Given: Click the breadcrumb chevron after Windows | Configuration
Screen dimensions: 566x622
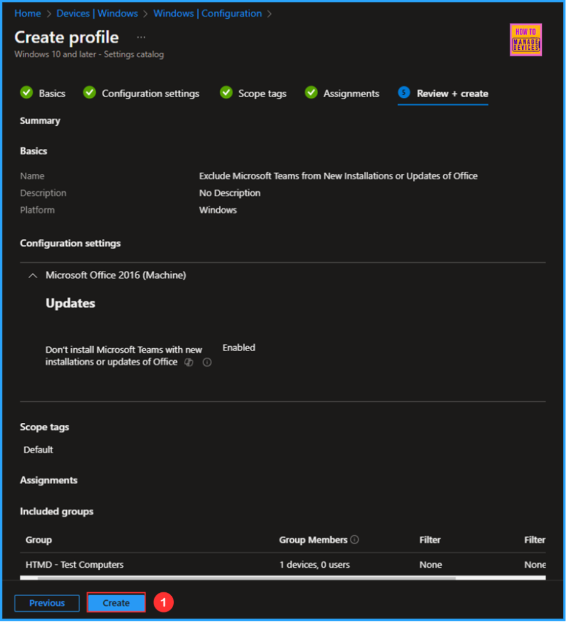Looking at the screenshot, I should (269, 14).
